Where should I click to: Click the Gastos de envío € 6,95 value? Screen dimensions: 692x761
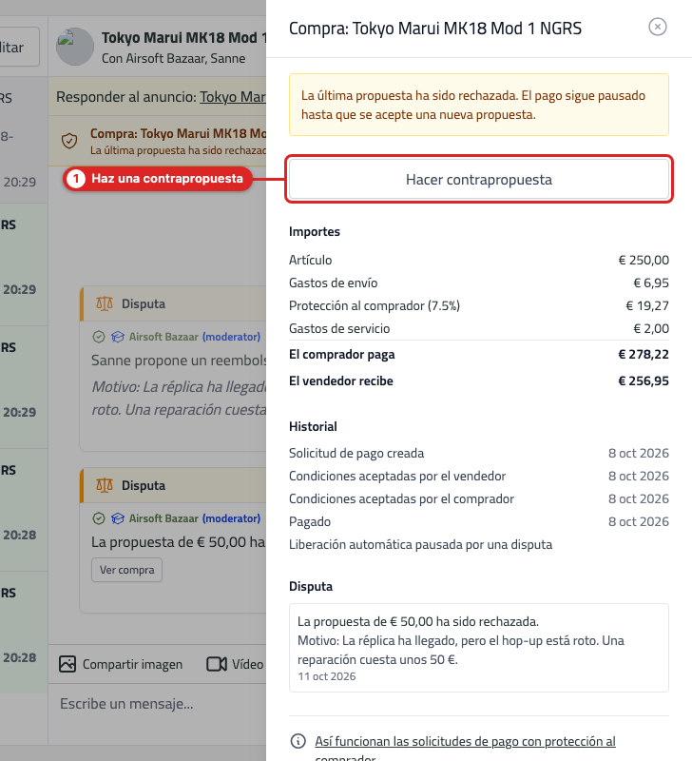[x=651, y=283]
